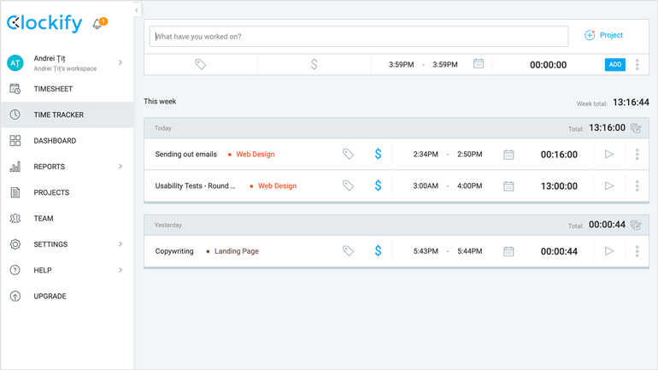Open tags picker for the new entry

pos(201,64)
